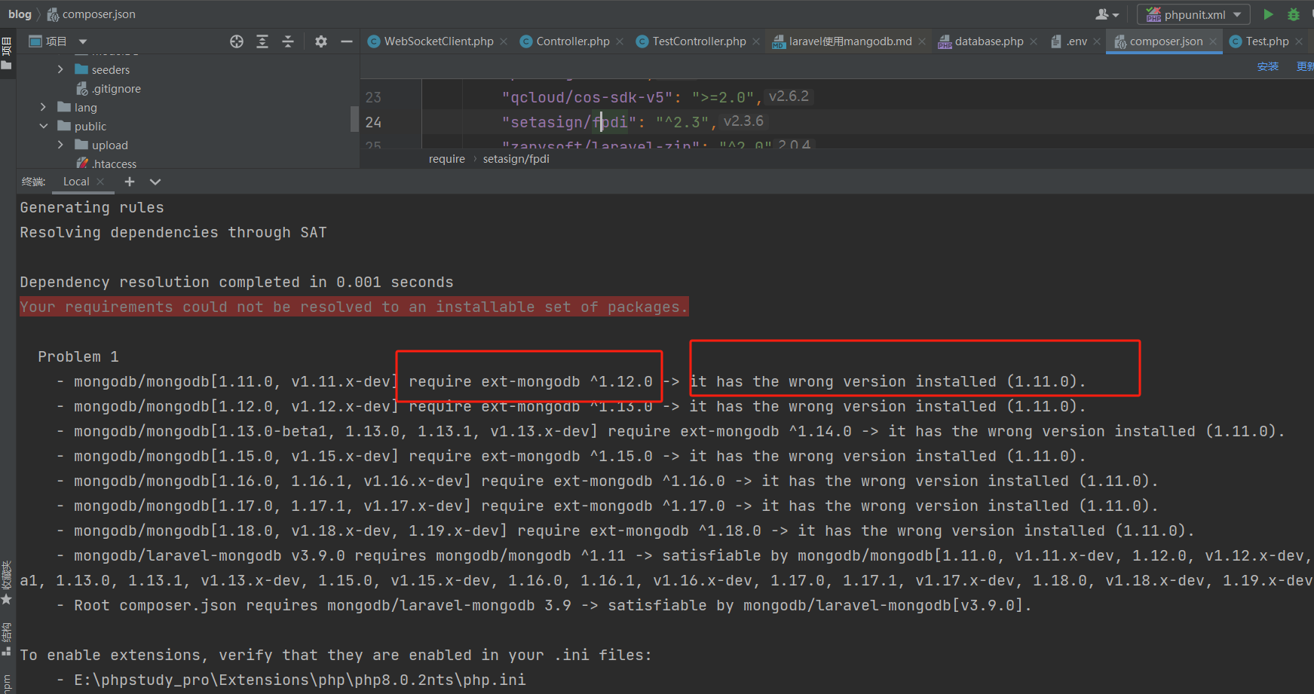This screenshot has width=1314, height=694.
Task: Close the TestController.php tab
Action: click(x=756, y=41)
